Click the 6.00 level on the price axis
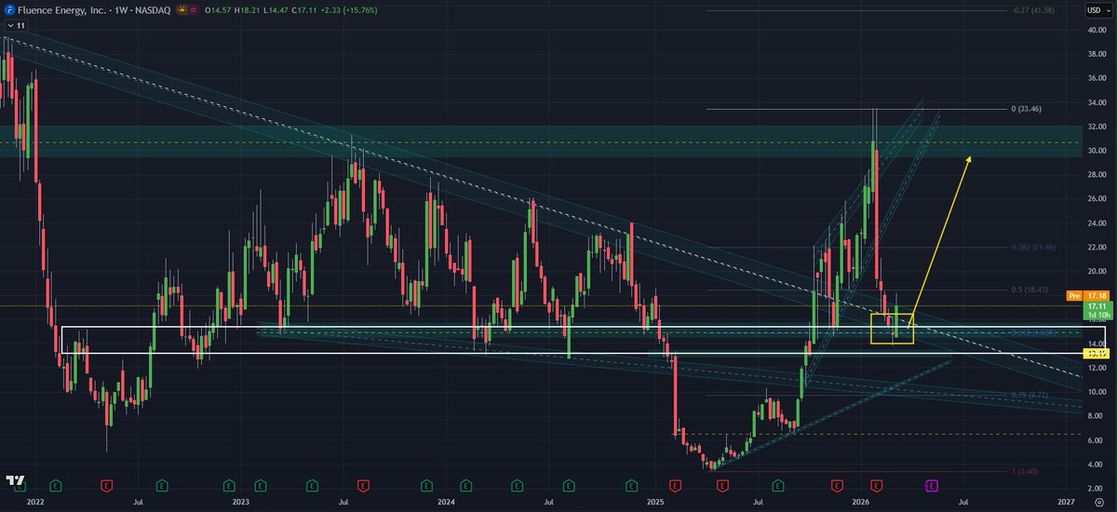Screen dimensions: 1117x512 pyautogui.click(x=1095, y=440)
